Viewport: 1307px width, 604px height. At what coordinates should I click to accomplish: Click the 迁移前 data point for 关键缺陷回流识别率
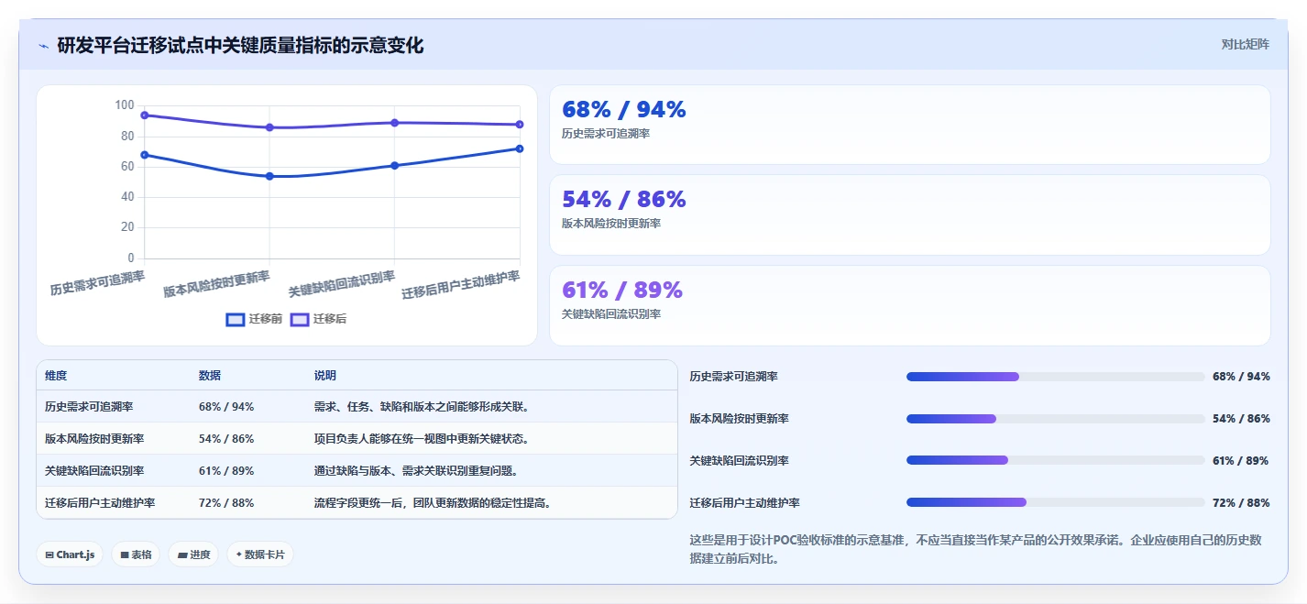click(394, 166)
